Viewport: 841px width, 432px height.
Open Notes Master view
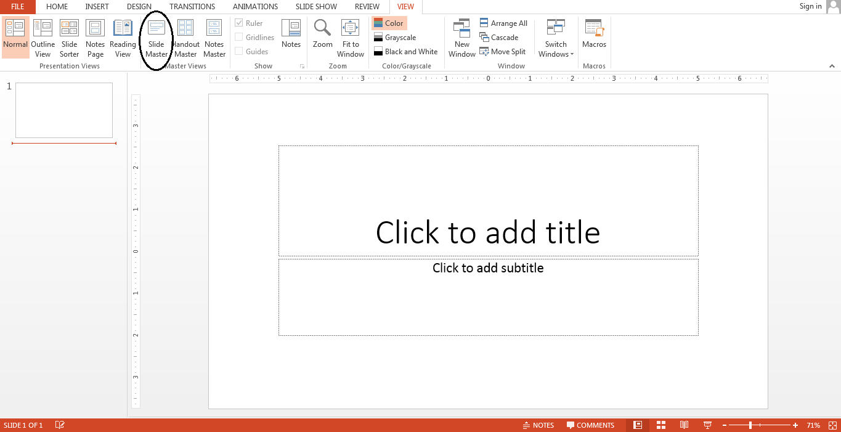[214, 37]
